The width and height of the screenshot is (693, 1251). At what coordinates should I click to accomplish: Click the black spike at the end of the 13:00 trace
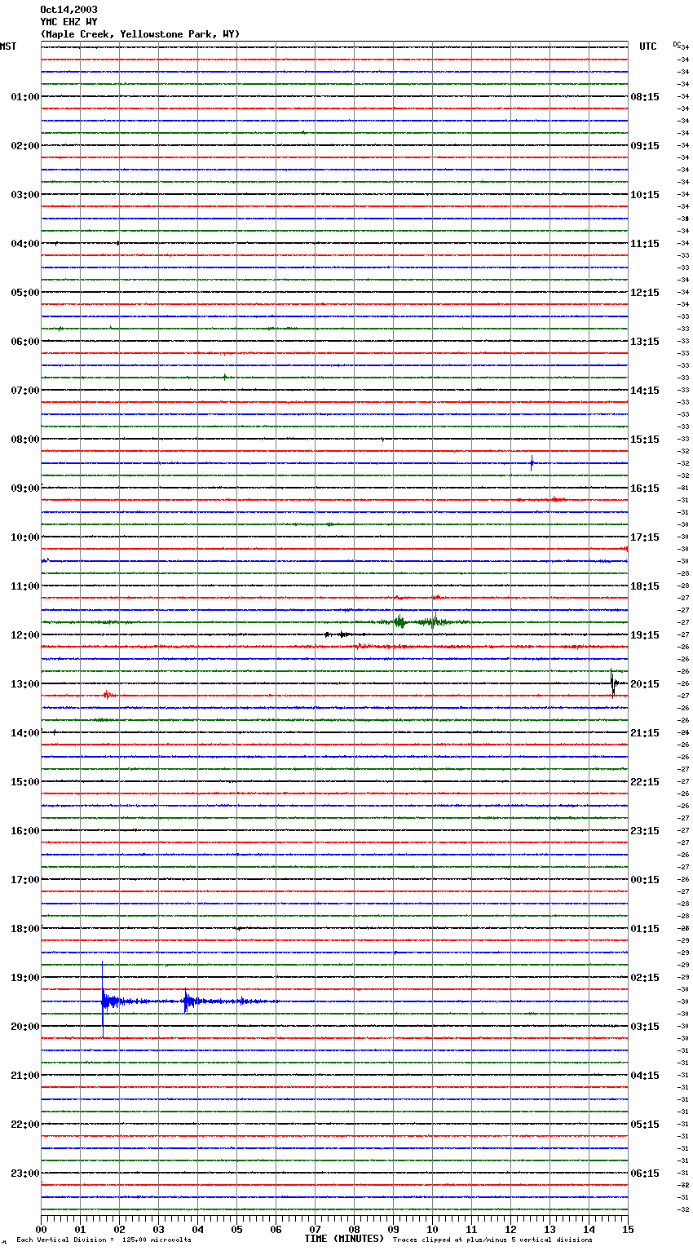point(612,683)
